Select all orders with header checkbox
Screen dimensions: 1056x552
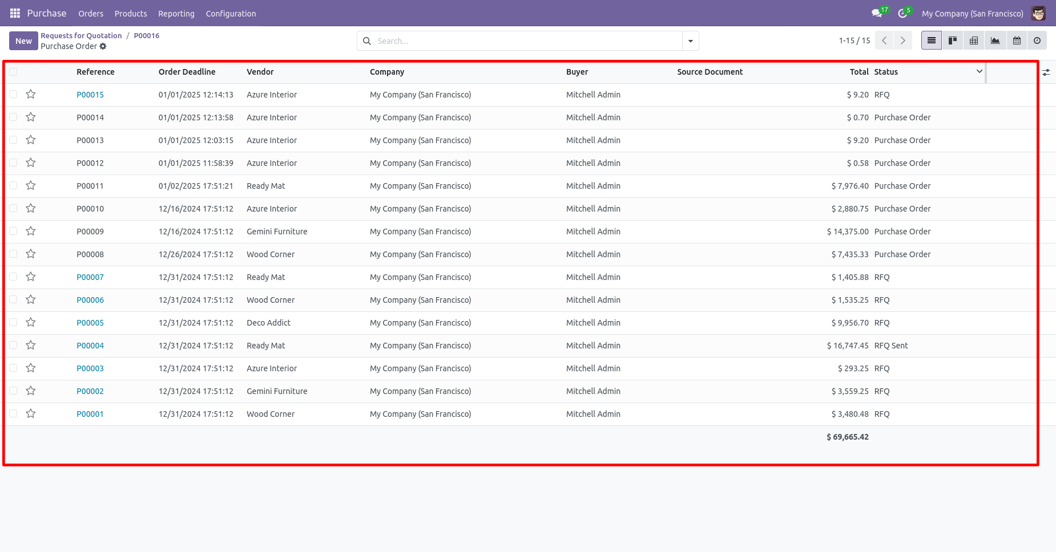tap(13, 72)
